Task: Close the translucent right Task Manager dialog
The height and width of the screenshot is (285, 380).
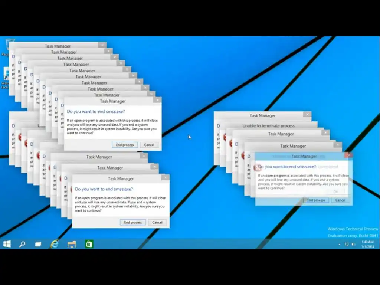Action: 348,155
